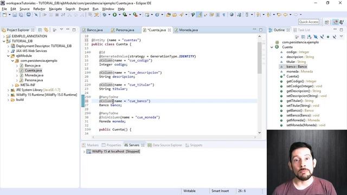Click the Search flashlight toolbar icon
Screen dimensions: 347x195
pyautogui.click(x=182, y=15)
